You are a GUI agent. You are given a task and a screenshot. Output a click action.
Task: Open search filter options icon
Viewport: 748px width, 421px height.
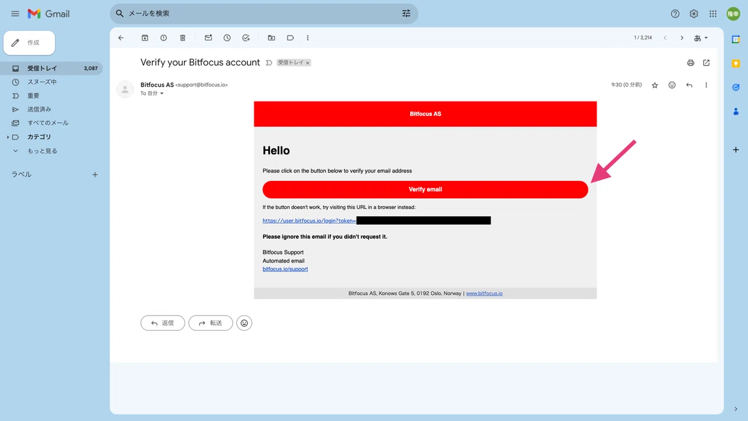coord(406,13)
